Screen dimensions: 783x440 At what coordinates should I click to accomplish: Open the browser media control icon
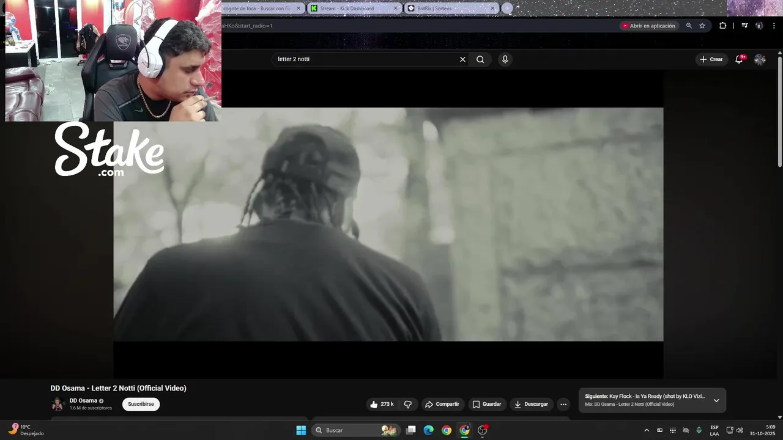pos(744,26)
